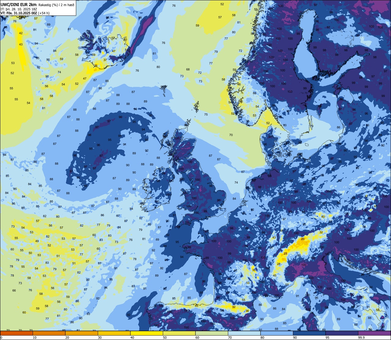
Task: Click the '20' humidity value over the Alps
Action: [x=303, y=239]
